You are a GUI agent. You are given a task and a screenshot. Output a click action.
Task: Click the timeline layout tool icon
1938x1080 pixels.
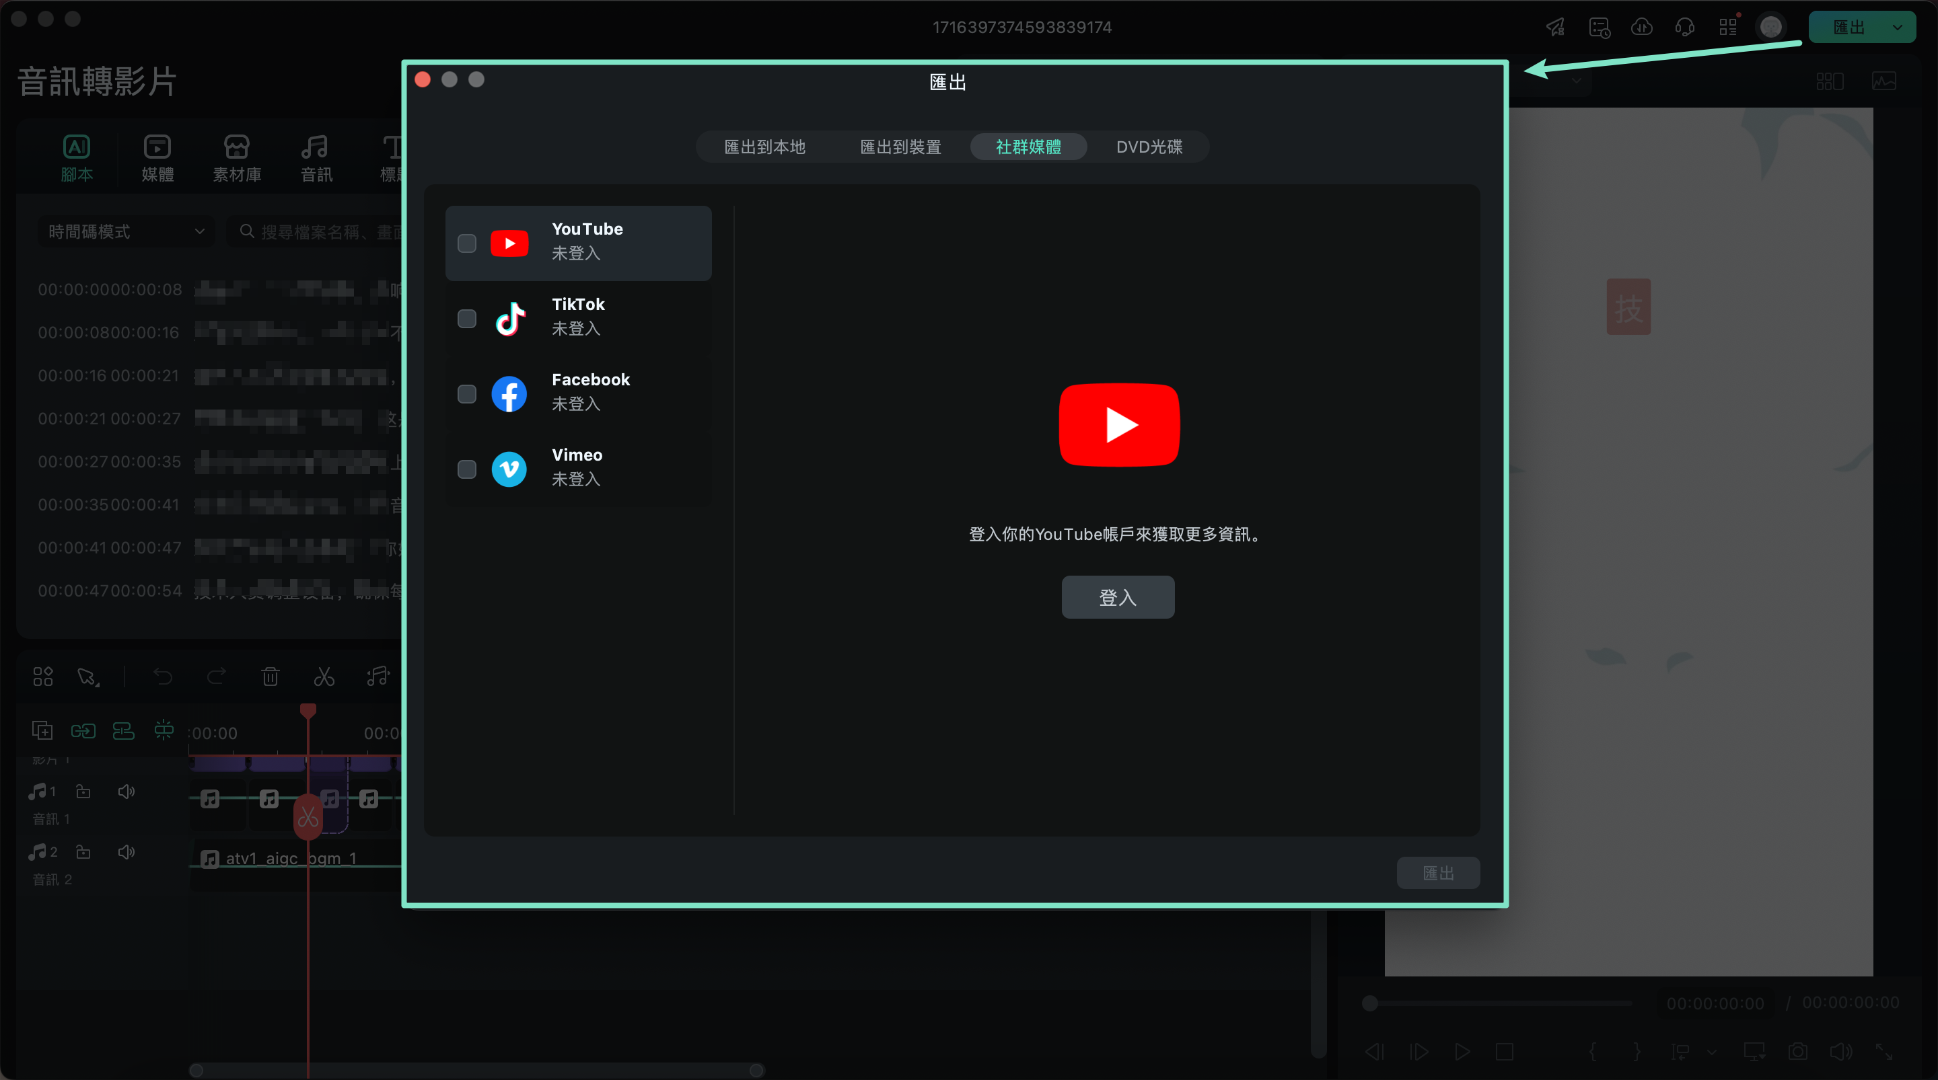pos(43,676)
